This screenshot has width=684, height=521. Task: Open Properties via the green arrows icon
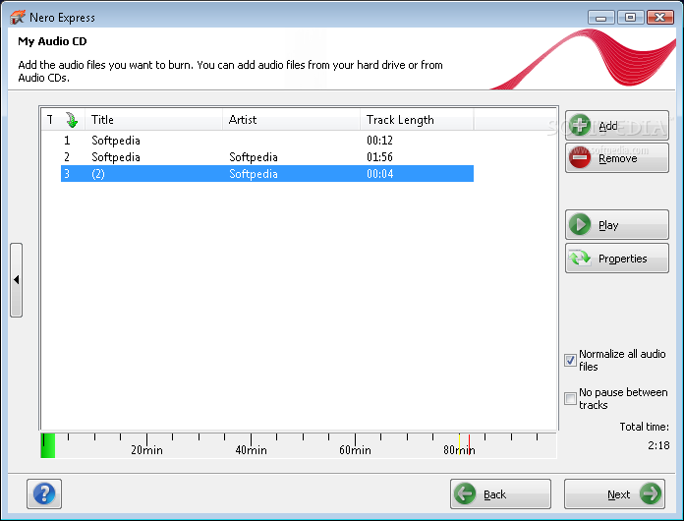point(582,259)
